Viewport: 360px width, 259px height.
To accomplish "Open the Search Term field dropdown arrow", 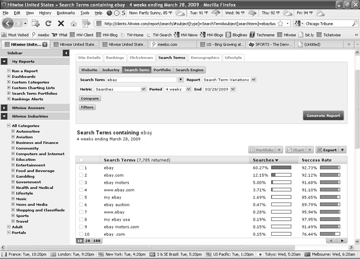I will click(180, 79).
